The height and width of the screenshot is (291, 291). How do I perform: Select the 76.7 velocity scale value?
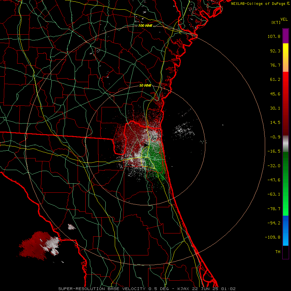coord(275,65)
